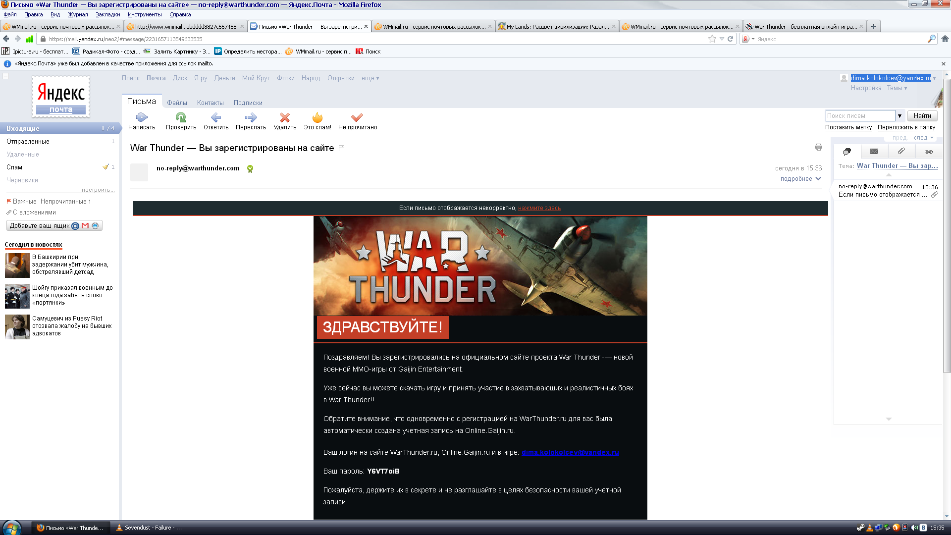Click the Проверить check mail icon
951x535 pixels.
pos(181,117)
